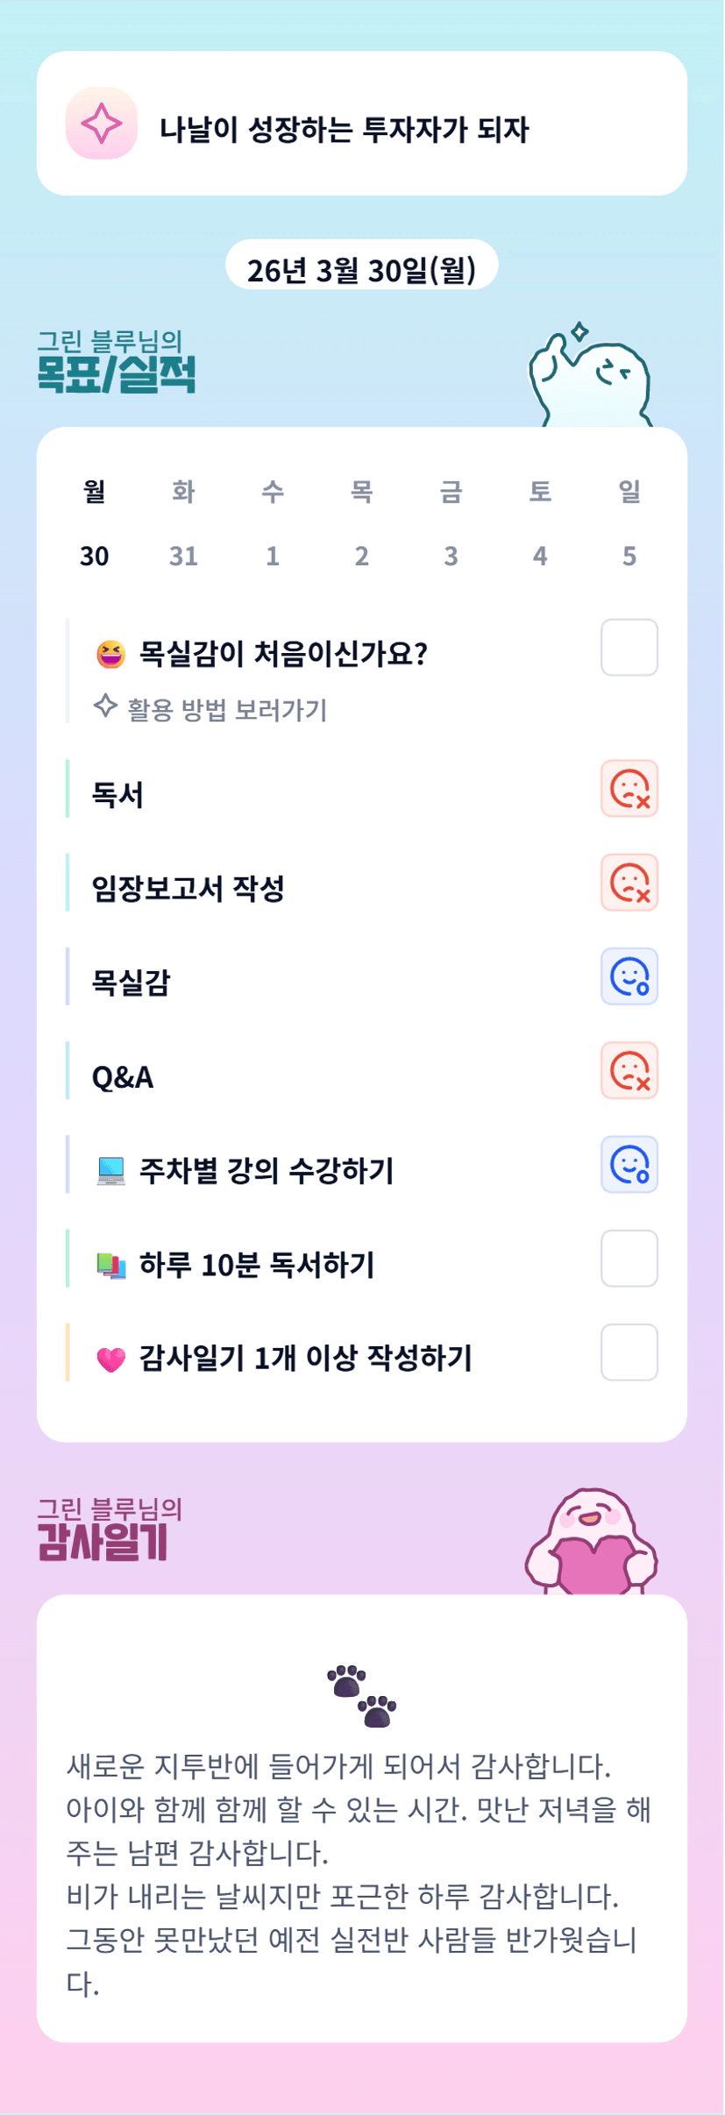Open the 26년 3월 30일(월) date selector
The width and height of the screenshot is (725, 2115).
(x=361, y=270)
